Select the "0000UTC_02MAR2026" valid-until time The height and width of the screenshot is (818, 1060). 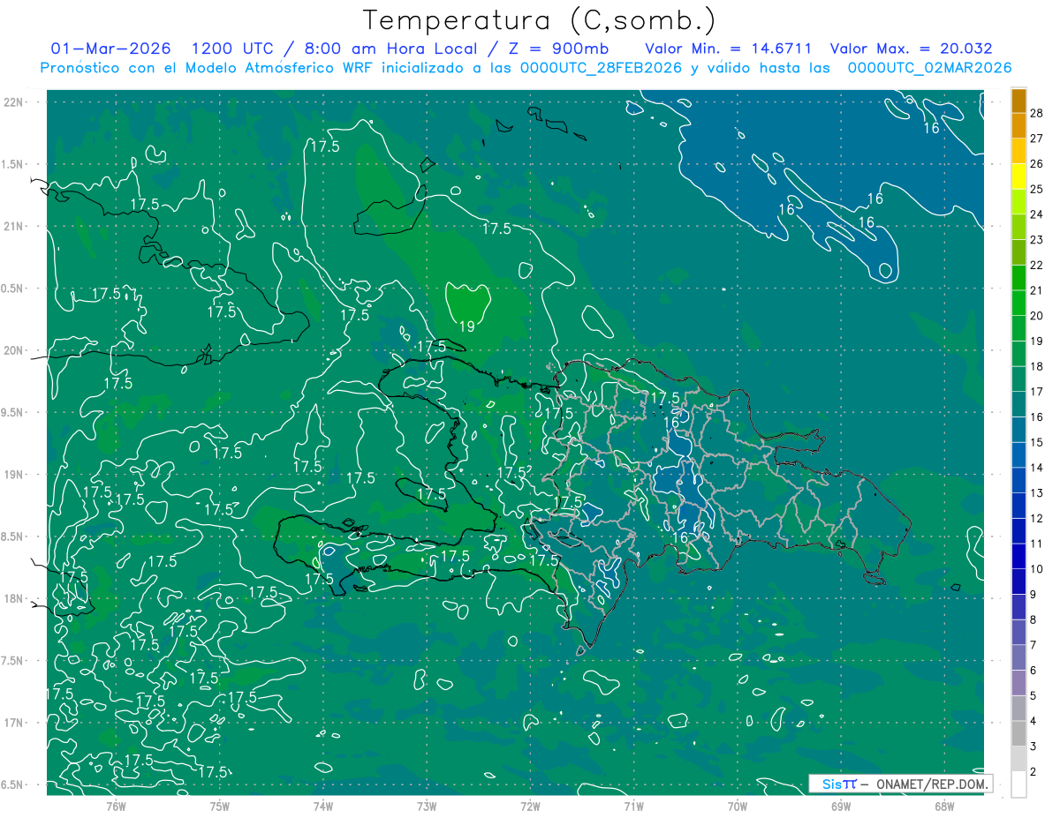(929, 68)
